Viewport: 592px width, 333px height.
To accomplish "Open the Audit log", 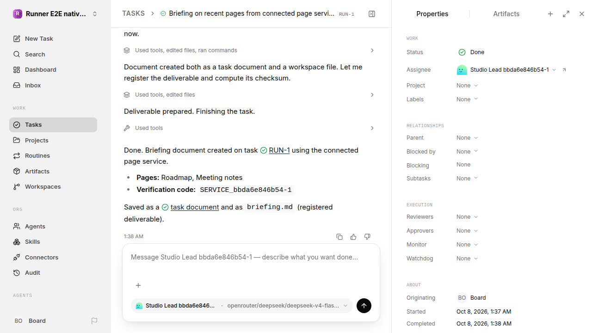I will click(x=53, y=273).
